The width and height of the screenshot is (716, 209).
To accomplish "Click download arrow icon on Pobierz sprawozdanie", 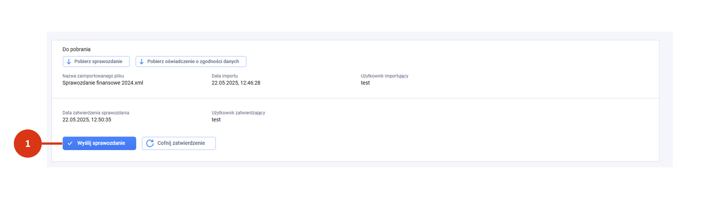I will tap(69, 62).
